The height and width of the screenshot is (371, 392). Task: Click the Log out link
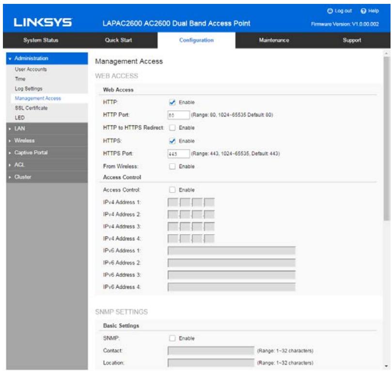pos(343,11)
